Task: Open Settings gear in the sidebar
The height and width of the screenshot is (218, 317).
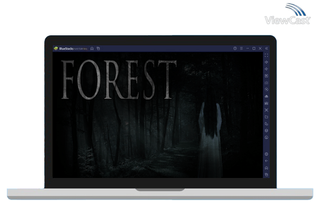Action: pyautogui.click(x=266, y=154)
